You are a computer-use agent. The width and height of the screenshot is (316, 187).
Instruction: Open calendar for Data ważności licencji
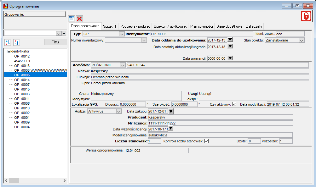(171, 128)
